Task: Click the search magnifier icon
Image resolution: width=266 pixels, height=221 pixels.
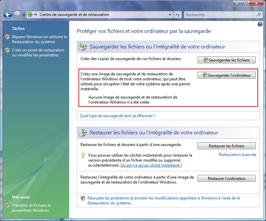Action: click(x=259, y=15)
